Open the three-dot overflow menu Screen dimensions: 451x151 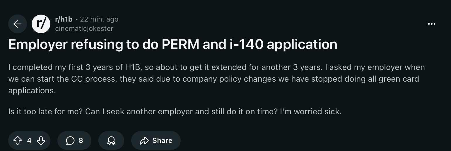pos(431,24)
